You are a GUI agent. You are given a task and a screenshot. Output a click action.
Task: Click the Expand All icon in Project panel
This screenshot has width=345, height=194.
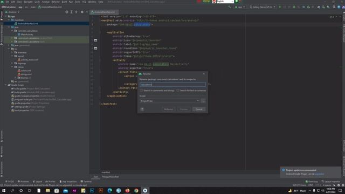(x=72, y=12)
